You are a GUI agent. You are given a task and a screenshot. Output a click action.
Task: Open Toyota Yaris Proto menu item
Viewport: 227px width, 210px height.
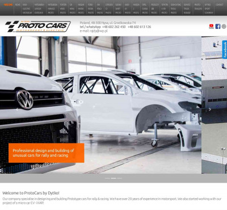pyautogui.click(x=63, y=9)
